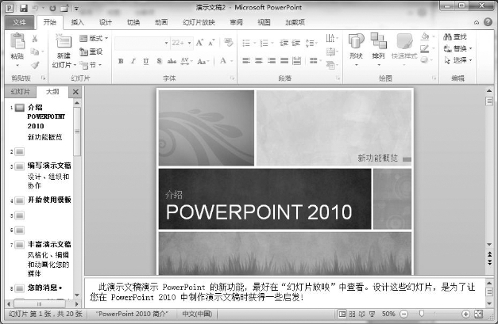
Task: Toggle Italic formatting
Action: (x=133, y=61)
